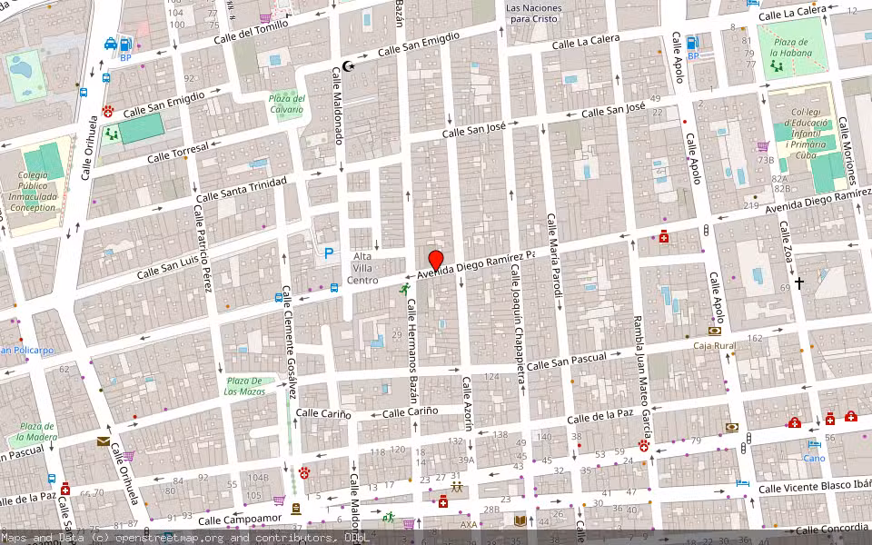
Task: Select the fuel pump icon near Calle La Calera
Action: tap(692, 43)
